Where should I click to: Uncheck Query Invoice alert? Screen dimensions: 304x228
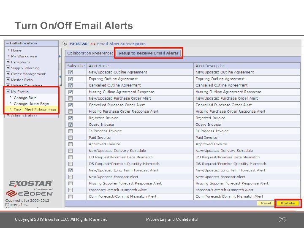(71, 125)
